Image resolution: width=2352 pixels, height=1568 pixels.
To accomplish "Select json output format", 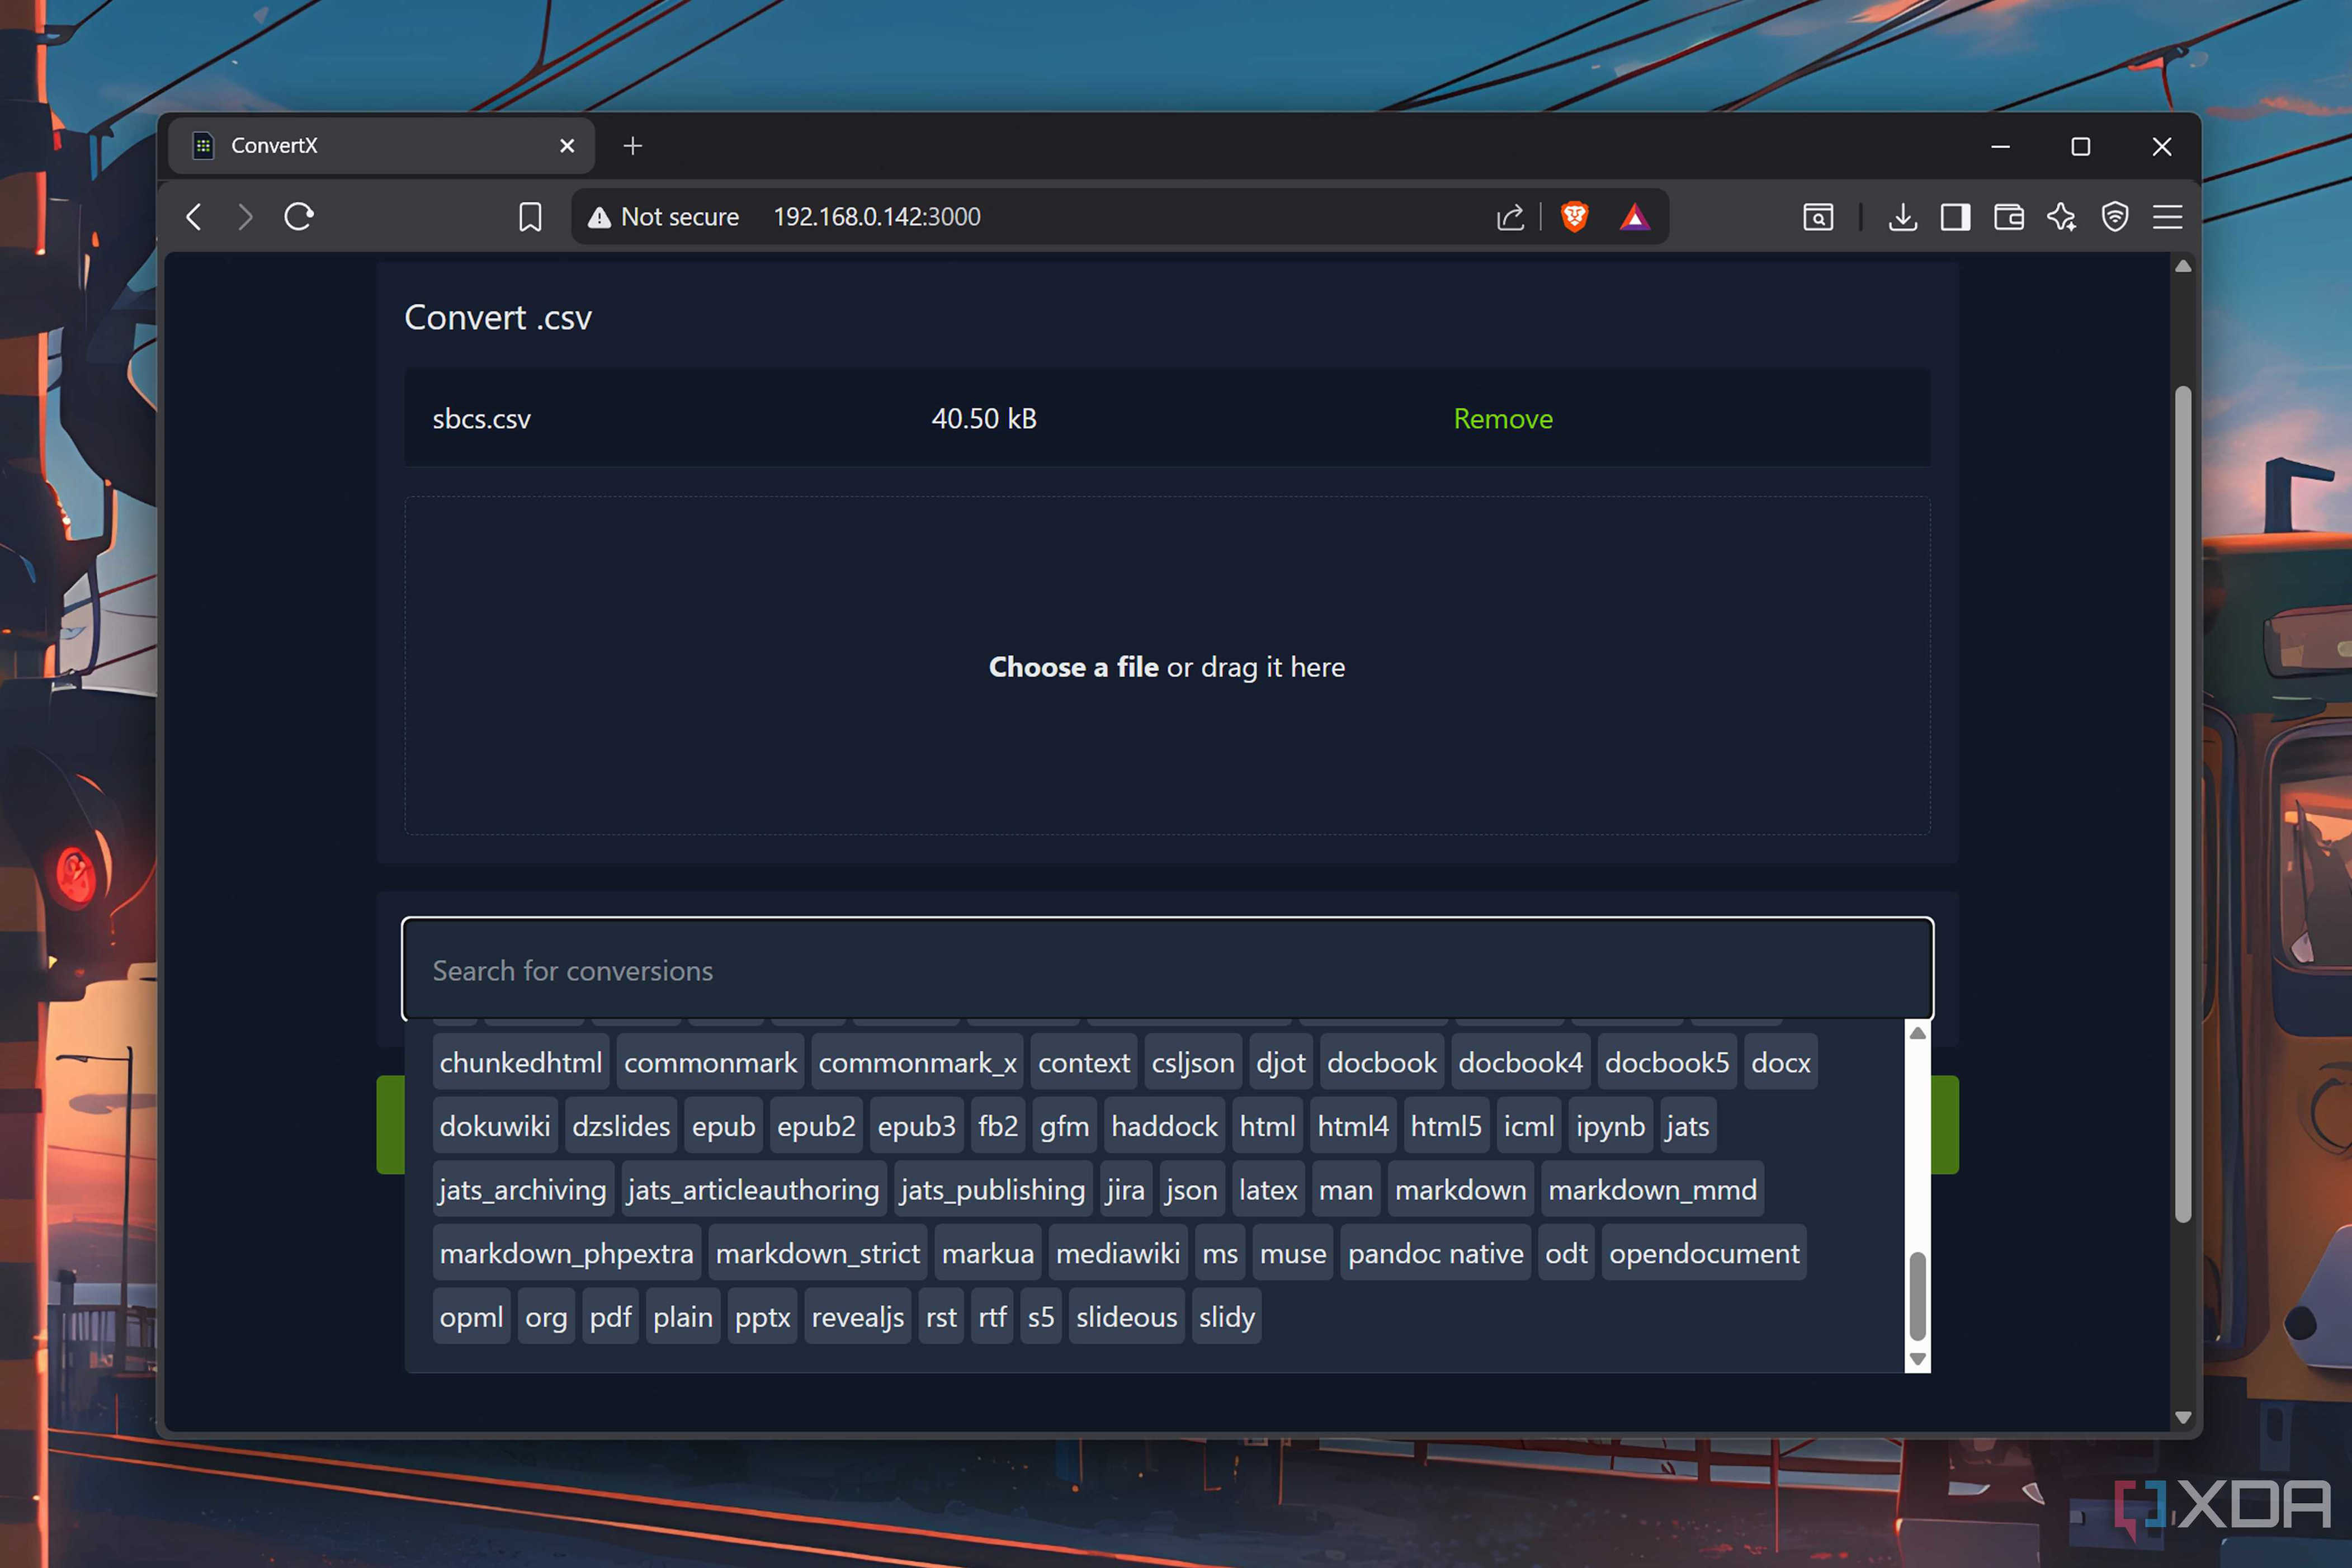I will coord(1191,1190).
